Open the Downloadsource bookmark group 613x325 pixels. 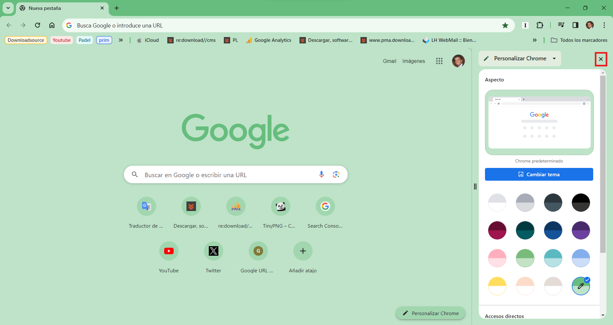26,40
